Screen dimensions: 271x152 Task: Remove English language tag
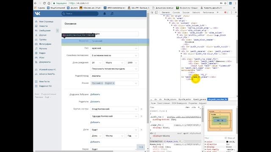[113, 83]
